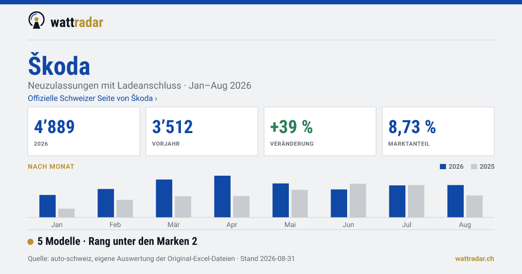Click the 'Mai' axis label

coord(290,225)
